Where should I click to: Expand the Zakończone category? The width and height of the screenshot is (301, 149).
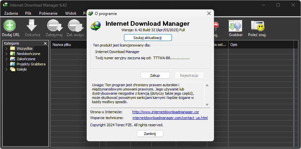[6, 59]
